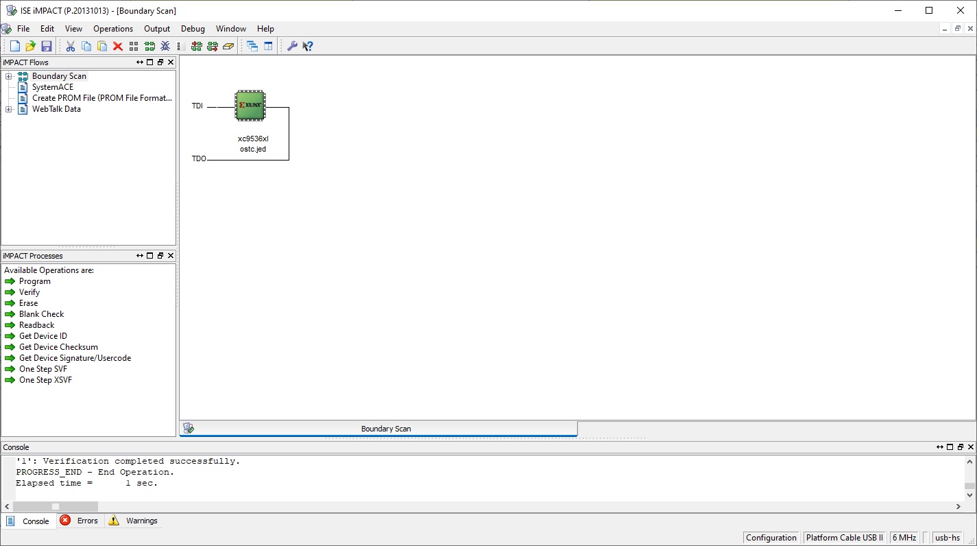Click the Initialize Chain green boxes icon
The height and width of the screenshot is (546, 977).
pos(149,46)
